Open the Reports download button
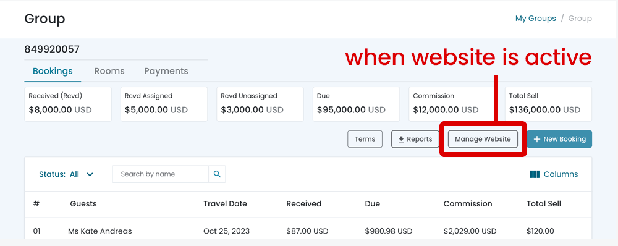The width and height of the screenshot is (618, 246). [x=415, y=139]
